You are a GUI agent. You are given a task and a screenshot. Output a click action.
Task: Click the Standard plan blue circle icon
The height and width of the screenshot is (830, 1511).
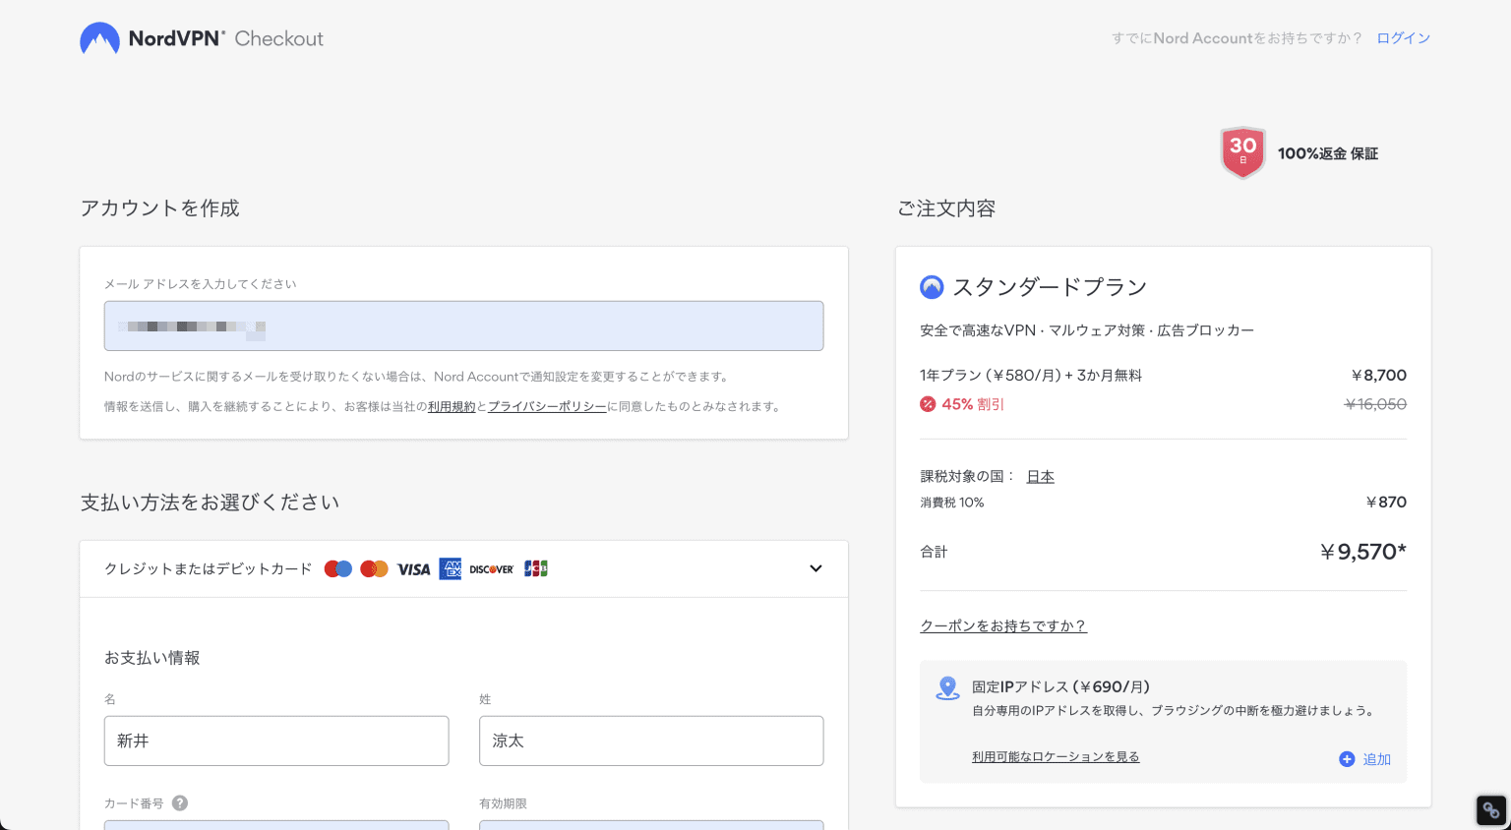[x=932, y=287]
